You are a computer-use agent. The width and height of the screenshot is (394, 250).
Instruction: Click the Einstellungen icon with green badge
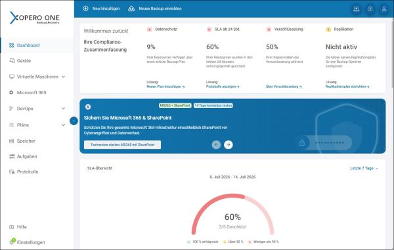click(12, 241)
